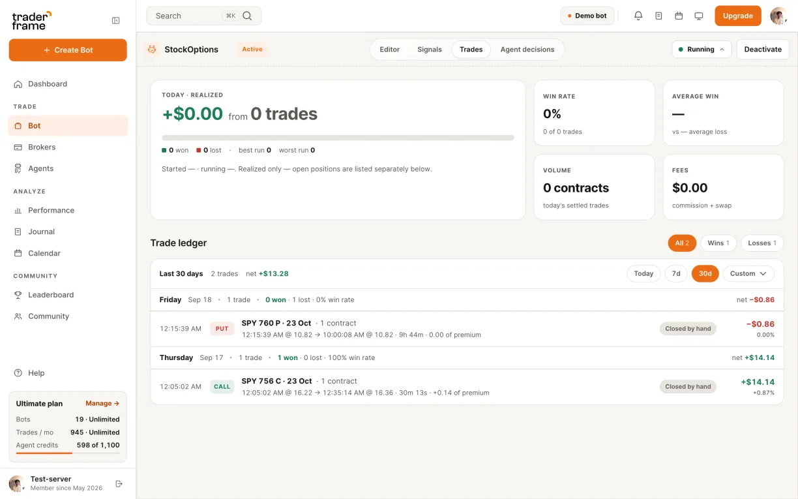
Task: Click the Win Rate card
Action: tap(594, 113)
